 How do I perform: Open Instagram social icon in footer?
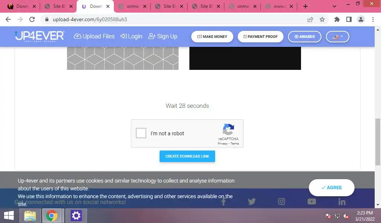pyautogui.click(x=281, y=201)
